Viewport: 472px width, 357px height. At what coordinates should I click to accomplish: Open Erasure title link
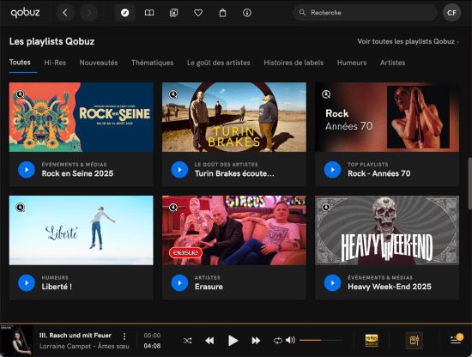(x=209, y=287)
